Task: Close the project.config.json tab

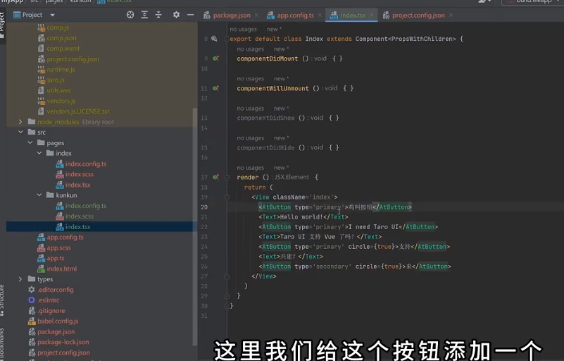Action: [451, 15]
